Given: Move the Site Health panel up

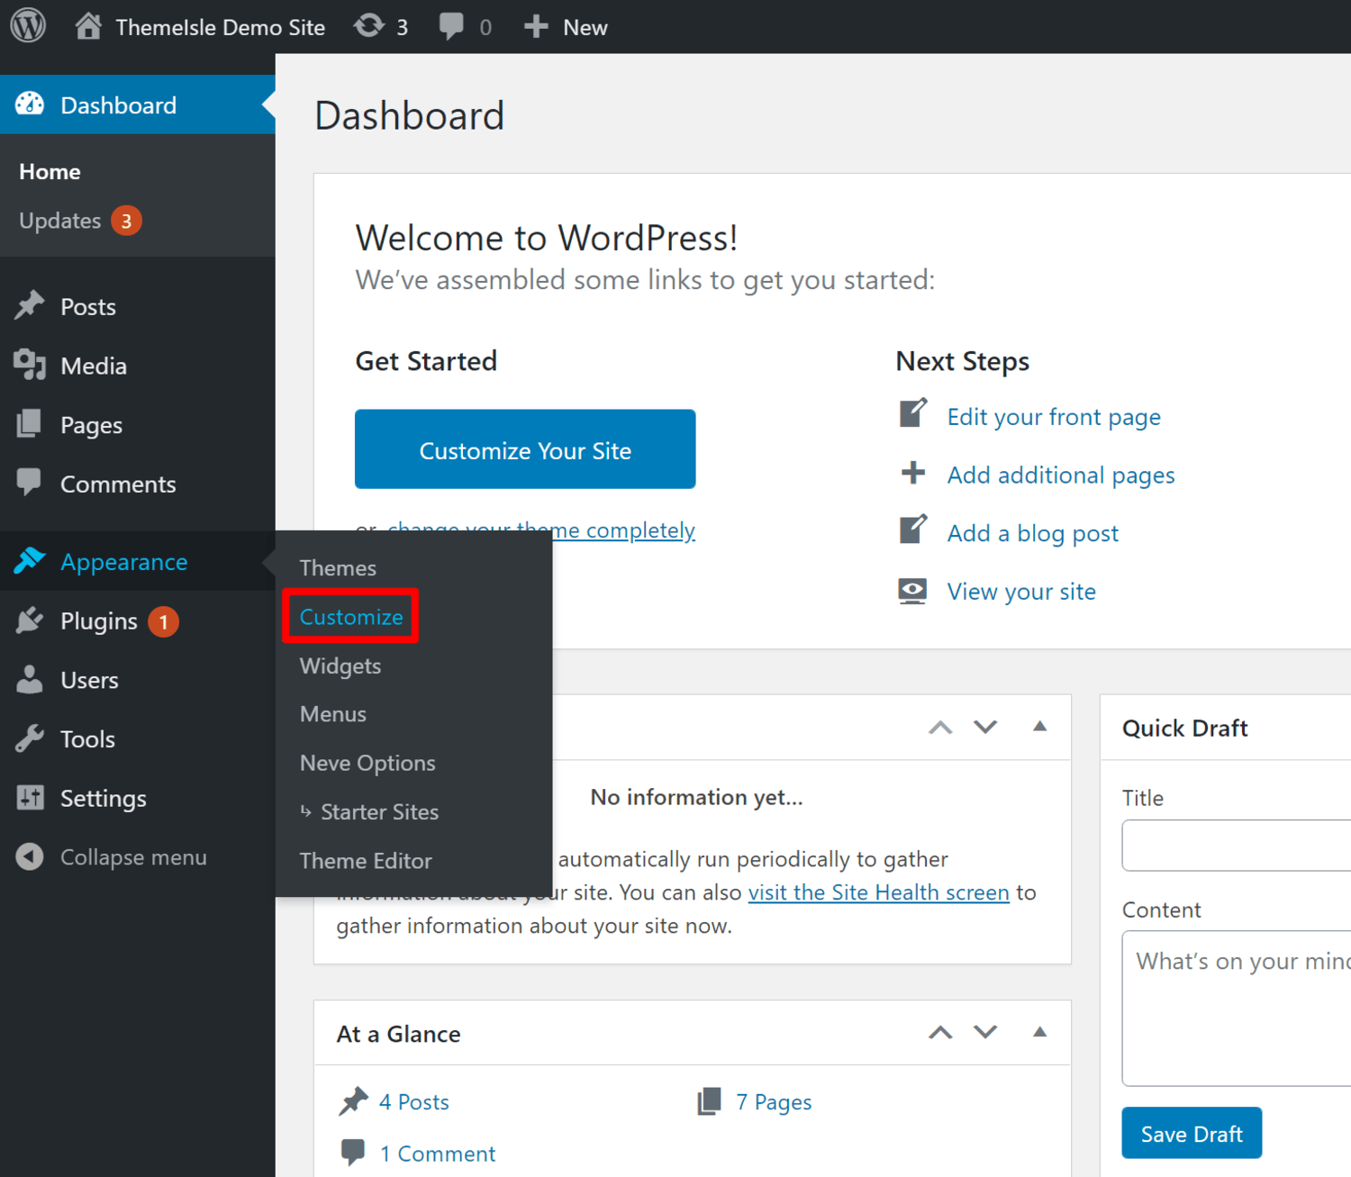Looking at the screenshot, I should [940, 728].
